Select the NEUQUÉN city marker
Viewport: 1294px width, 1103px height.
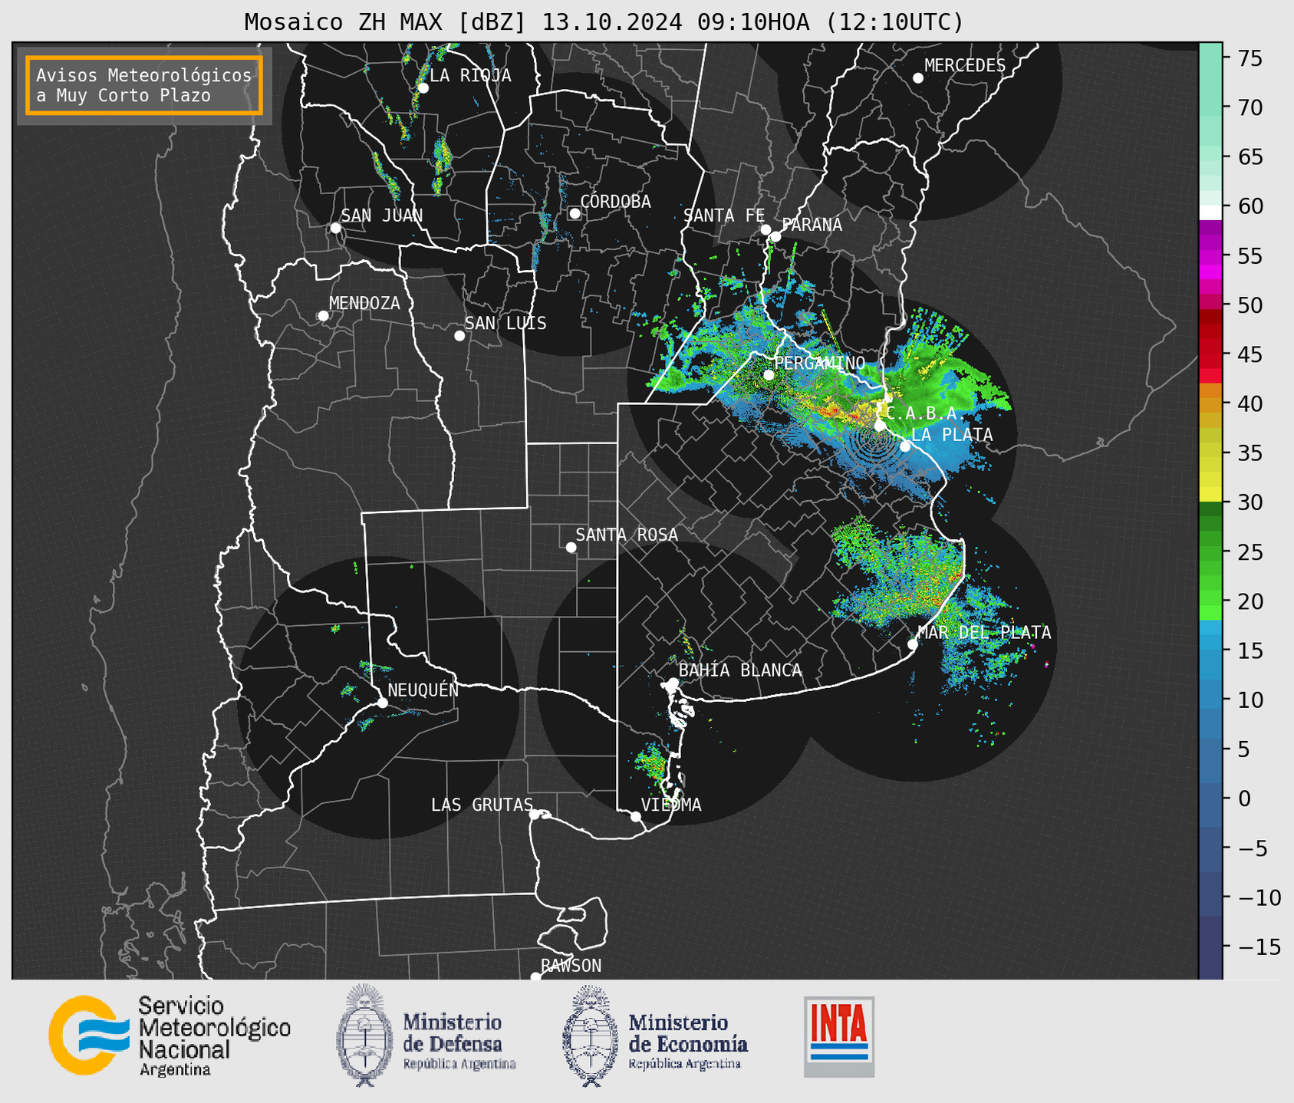(382, 703)
